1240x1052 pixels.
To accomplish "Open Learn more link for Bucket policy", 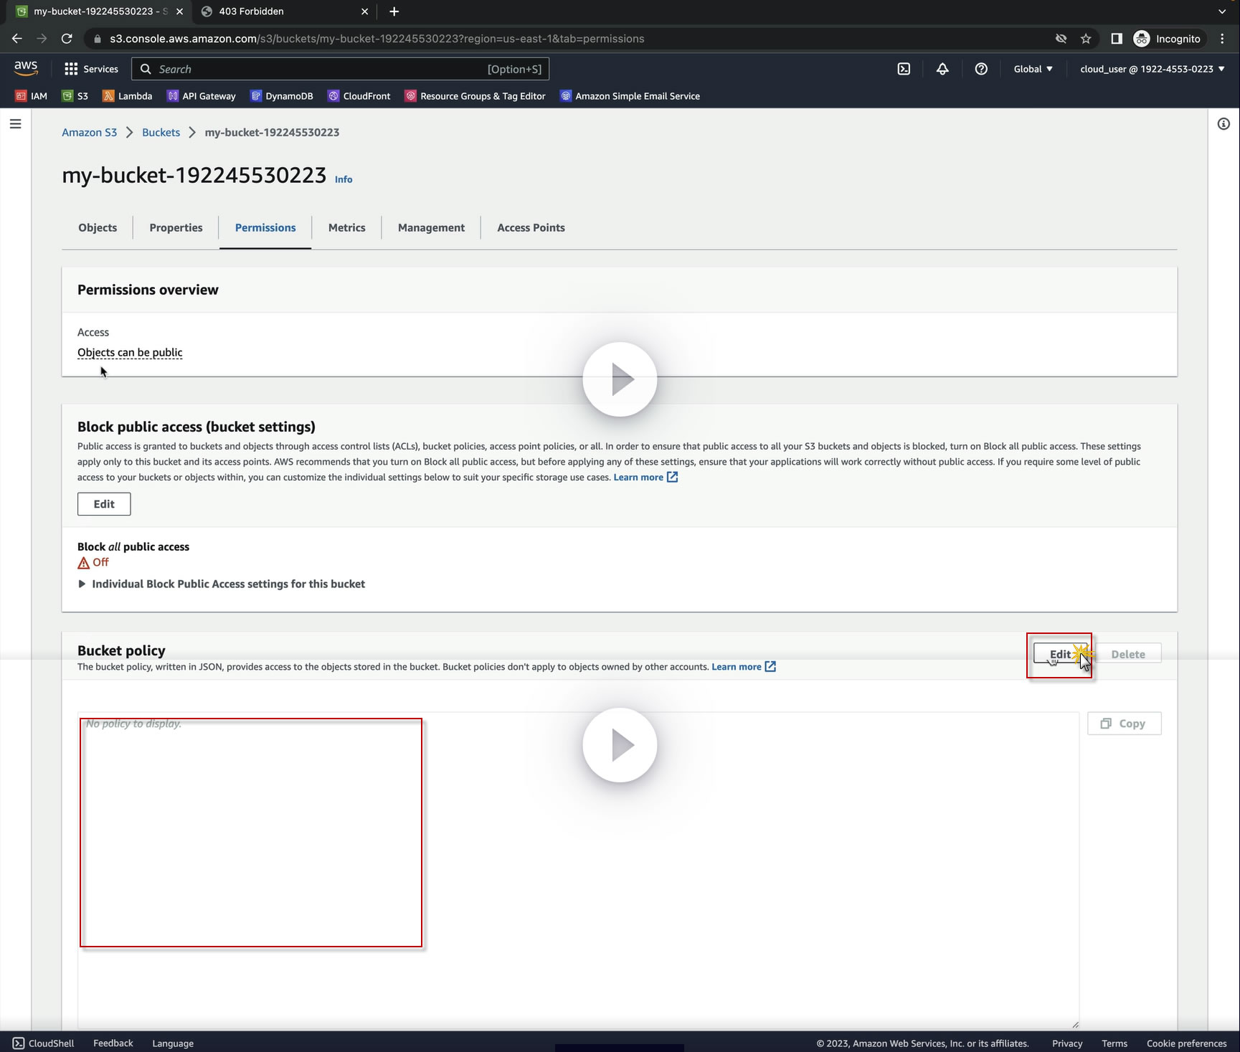I will (x=744, y=667).
